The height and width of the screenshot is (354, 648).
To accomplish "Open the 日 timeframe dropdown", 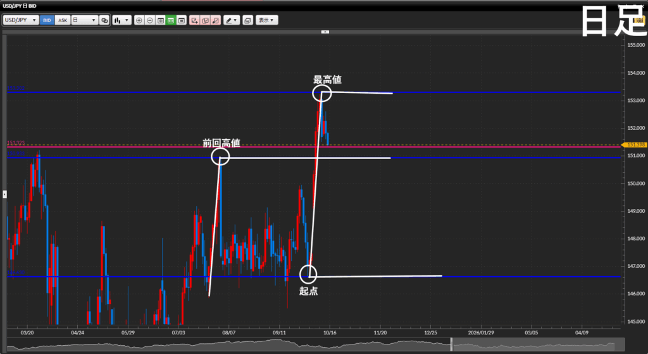I will click(84, 20).
